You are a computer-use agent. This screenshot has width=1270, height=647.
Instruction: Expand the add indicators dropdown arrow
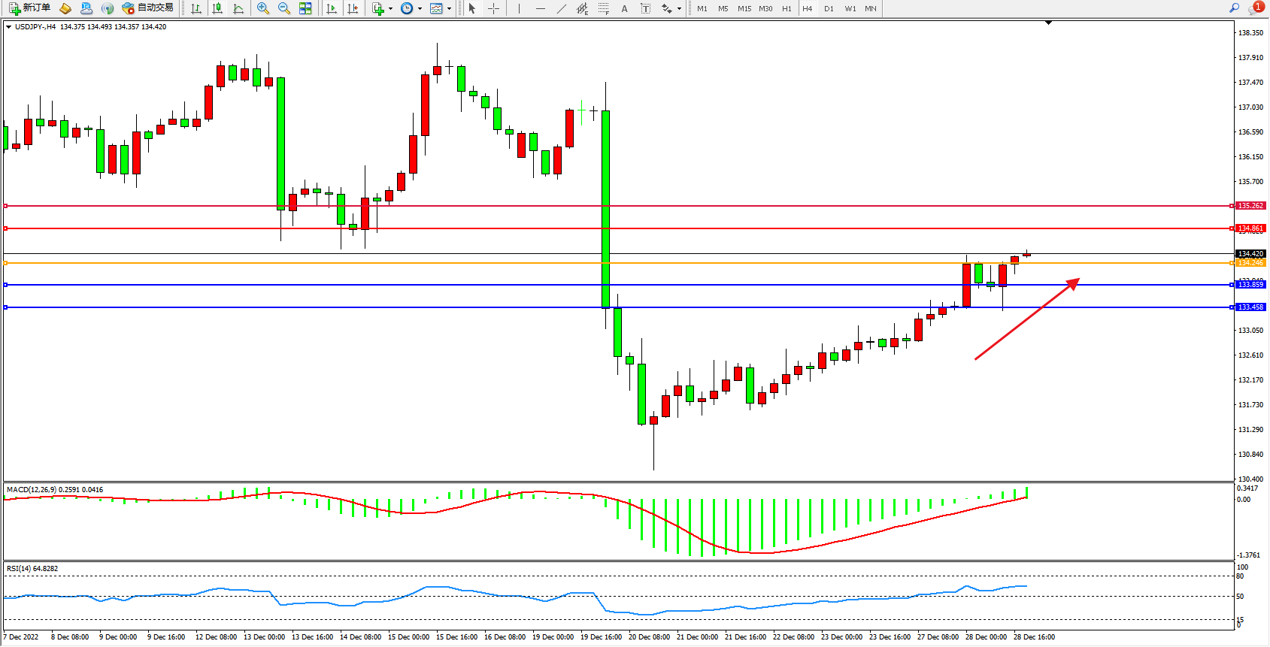tap(390, 9)
